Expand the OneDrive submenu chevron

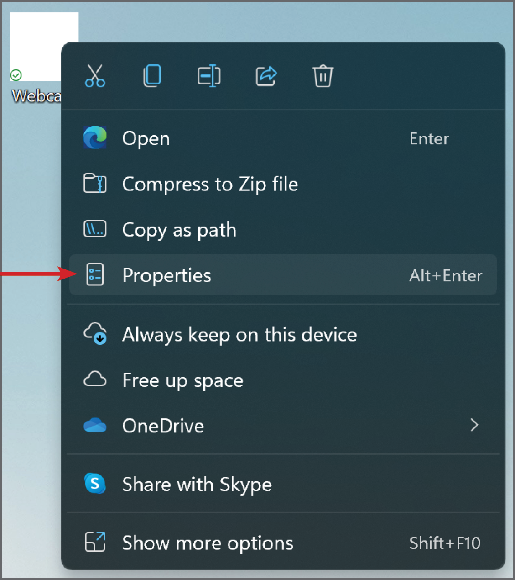(x=474, y=425)
